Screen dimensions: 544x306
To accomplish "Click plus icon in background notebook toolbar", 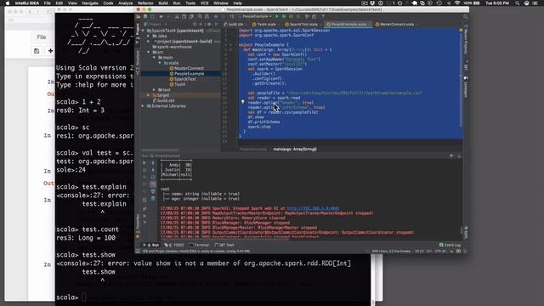I will tap(50, 51).
